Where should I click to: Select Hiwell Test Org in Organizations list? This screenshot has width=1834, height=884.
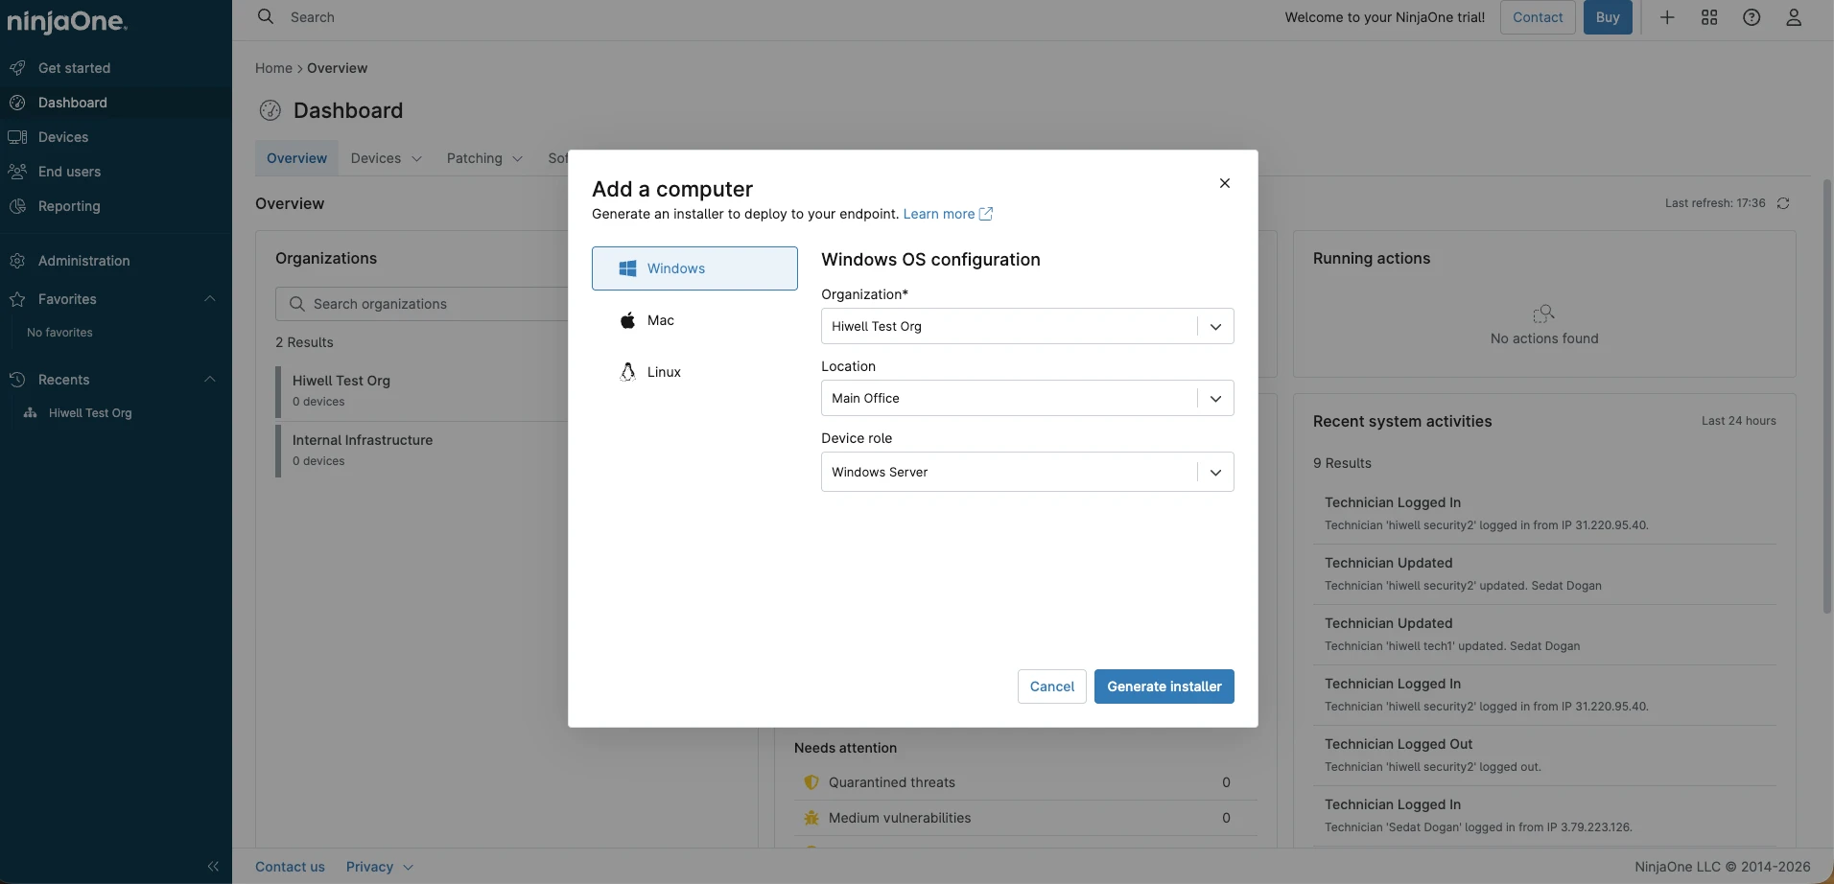point(422,391)
